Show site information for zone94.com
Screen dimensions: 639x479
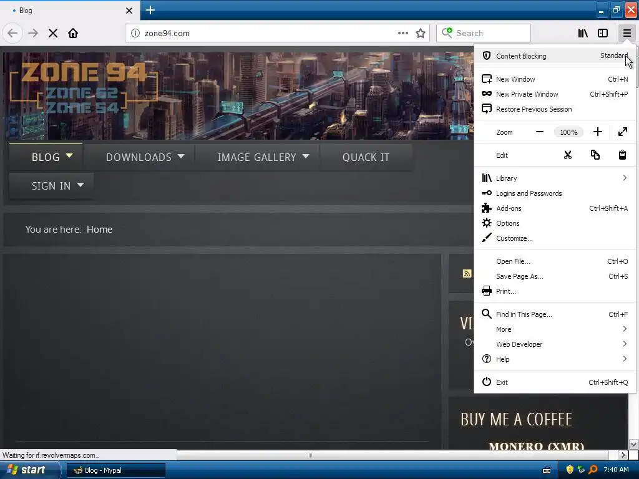point(135,33)
